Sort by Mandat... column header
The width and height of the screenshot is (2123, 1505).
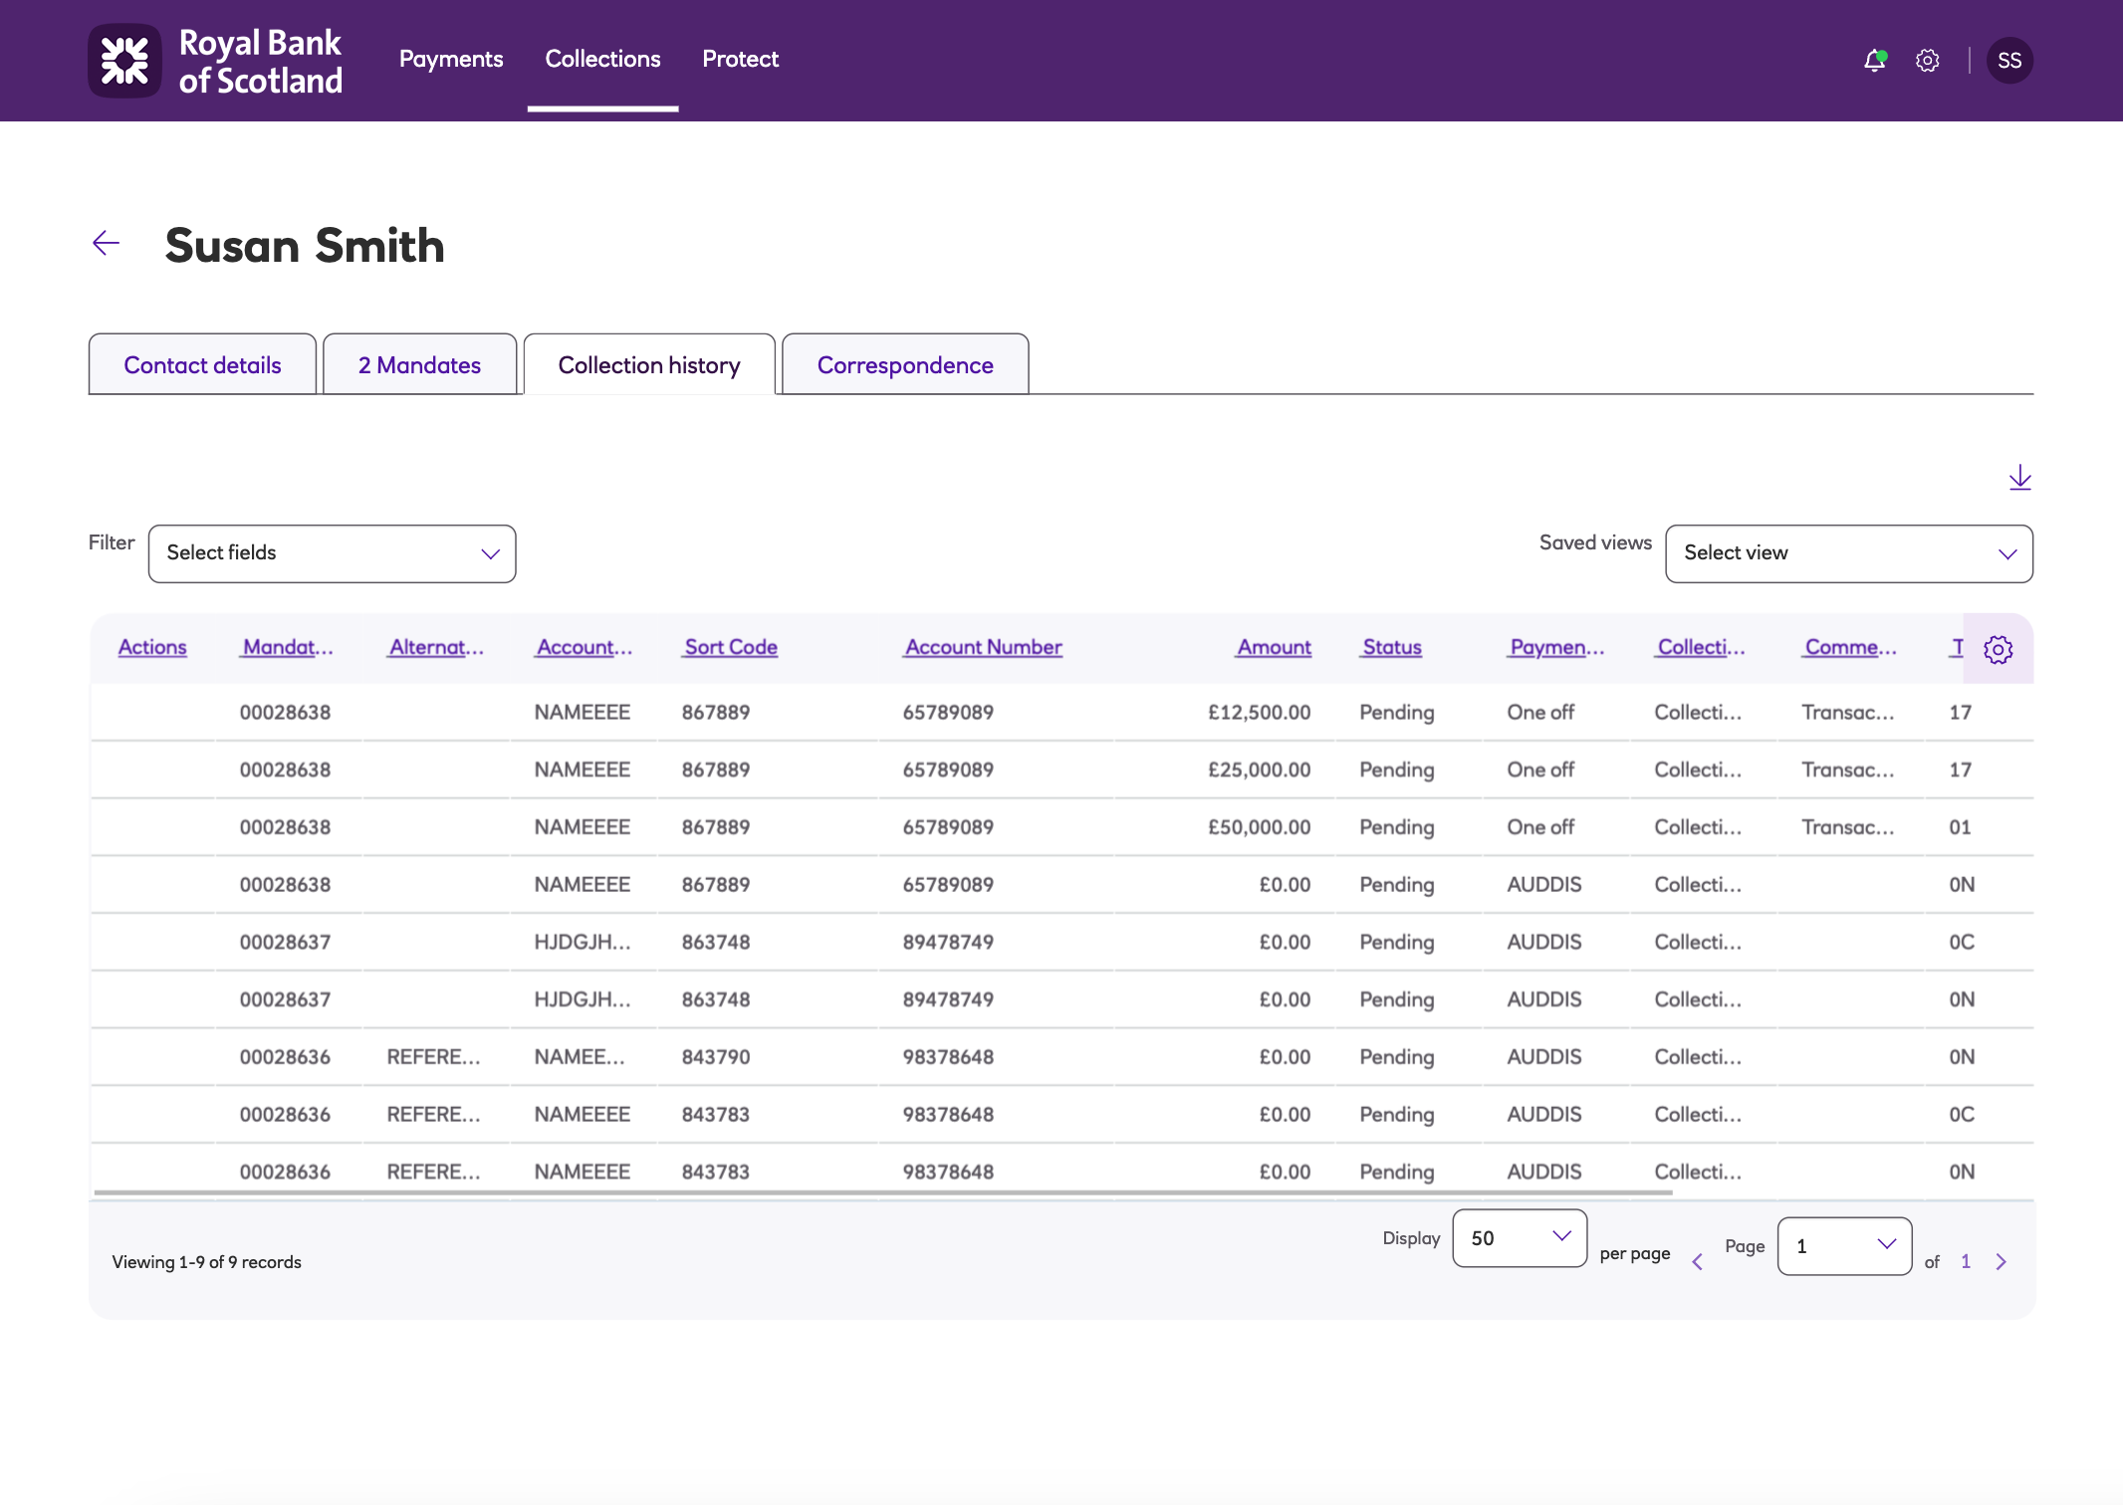tap(288, 647)
